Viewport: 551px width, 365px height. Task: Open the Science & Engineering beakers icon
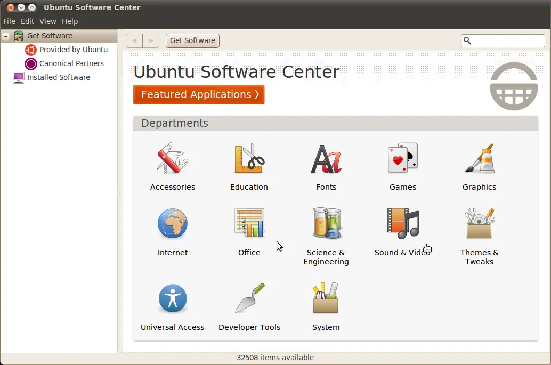pos(326,223)
